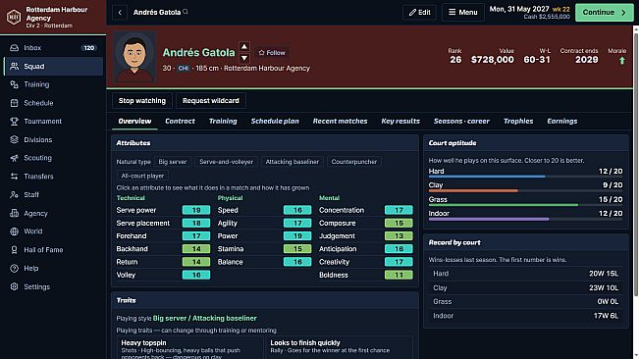Screen dimensions: 639x359
Task: Select the Tournament trophy icon
Action: (x=15, y=122)
